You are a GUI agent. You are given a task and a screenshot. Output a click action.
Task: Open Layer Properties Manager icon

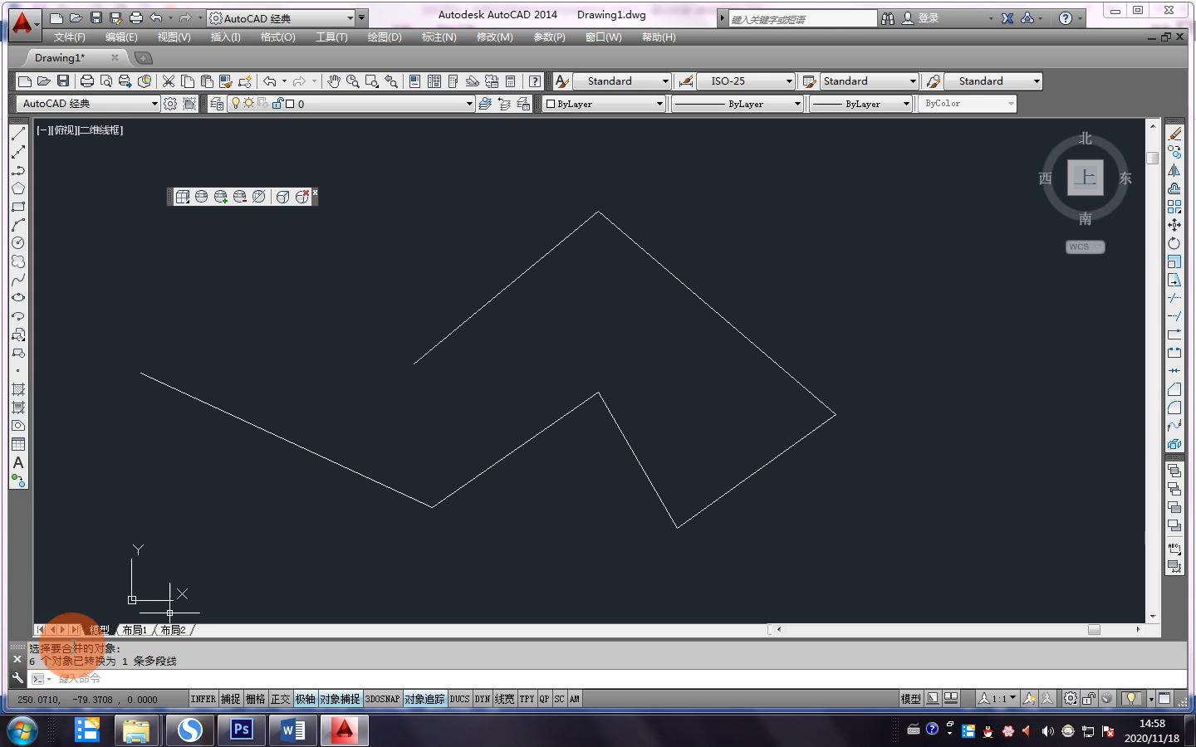pyautogui.click(x=217, y=104)
